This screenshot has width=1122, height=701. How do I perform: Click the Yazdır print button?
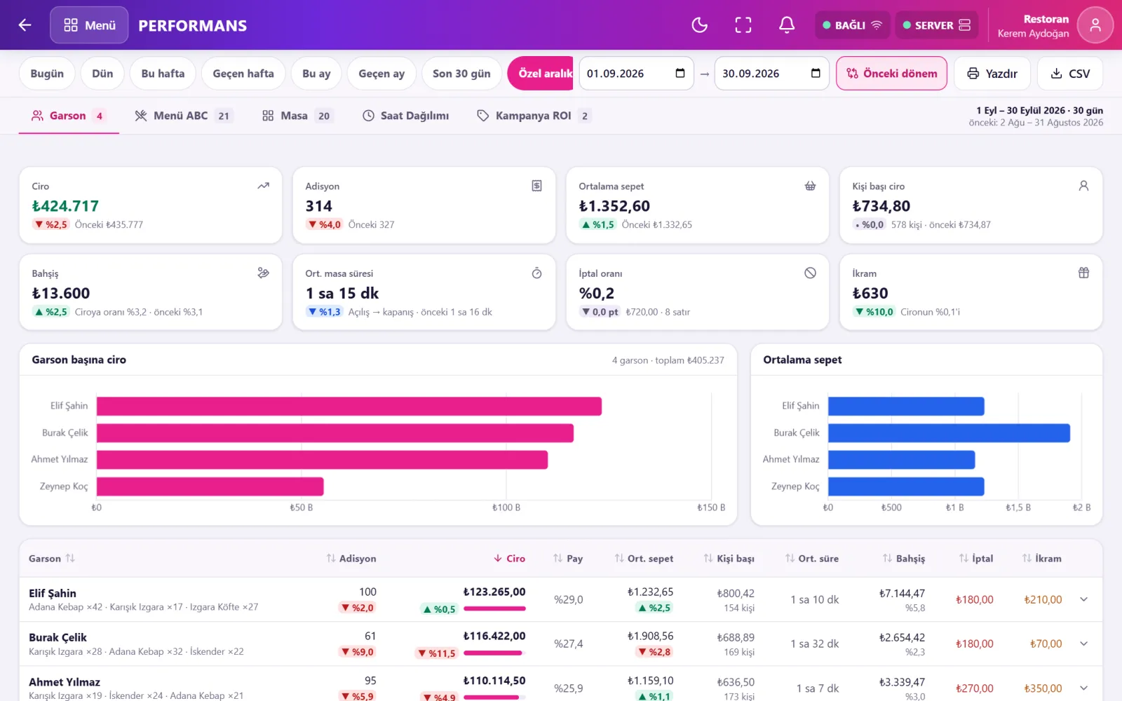[992, 74]
